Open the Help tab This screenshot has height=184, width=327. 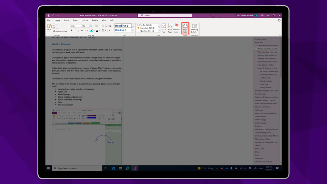tap(112, 20)
